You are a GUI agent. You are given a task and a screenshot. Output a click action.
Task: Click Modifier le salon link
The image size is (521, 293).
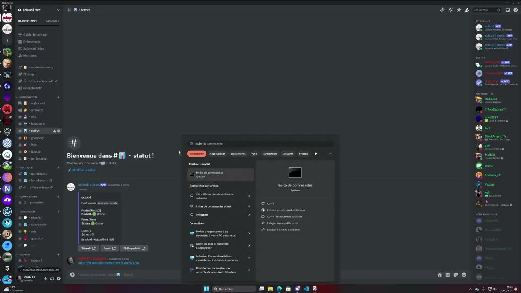tap(82, 170)
